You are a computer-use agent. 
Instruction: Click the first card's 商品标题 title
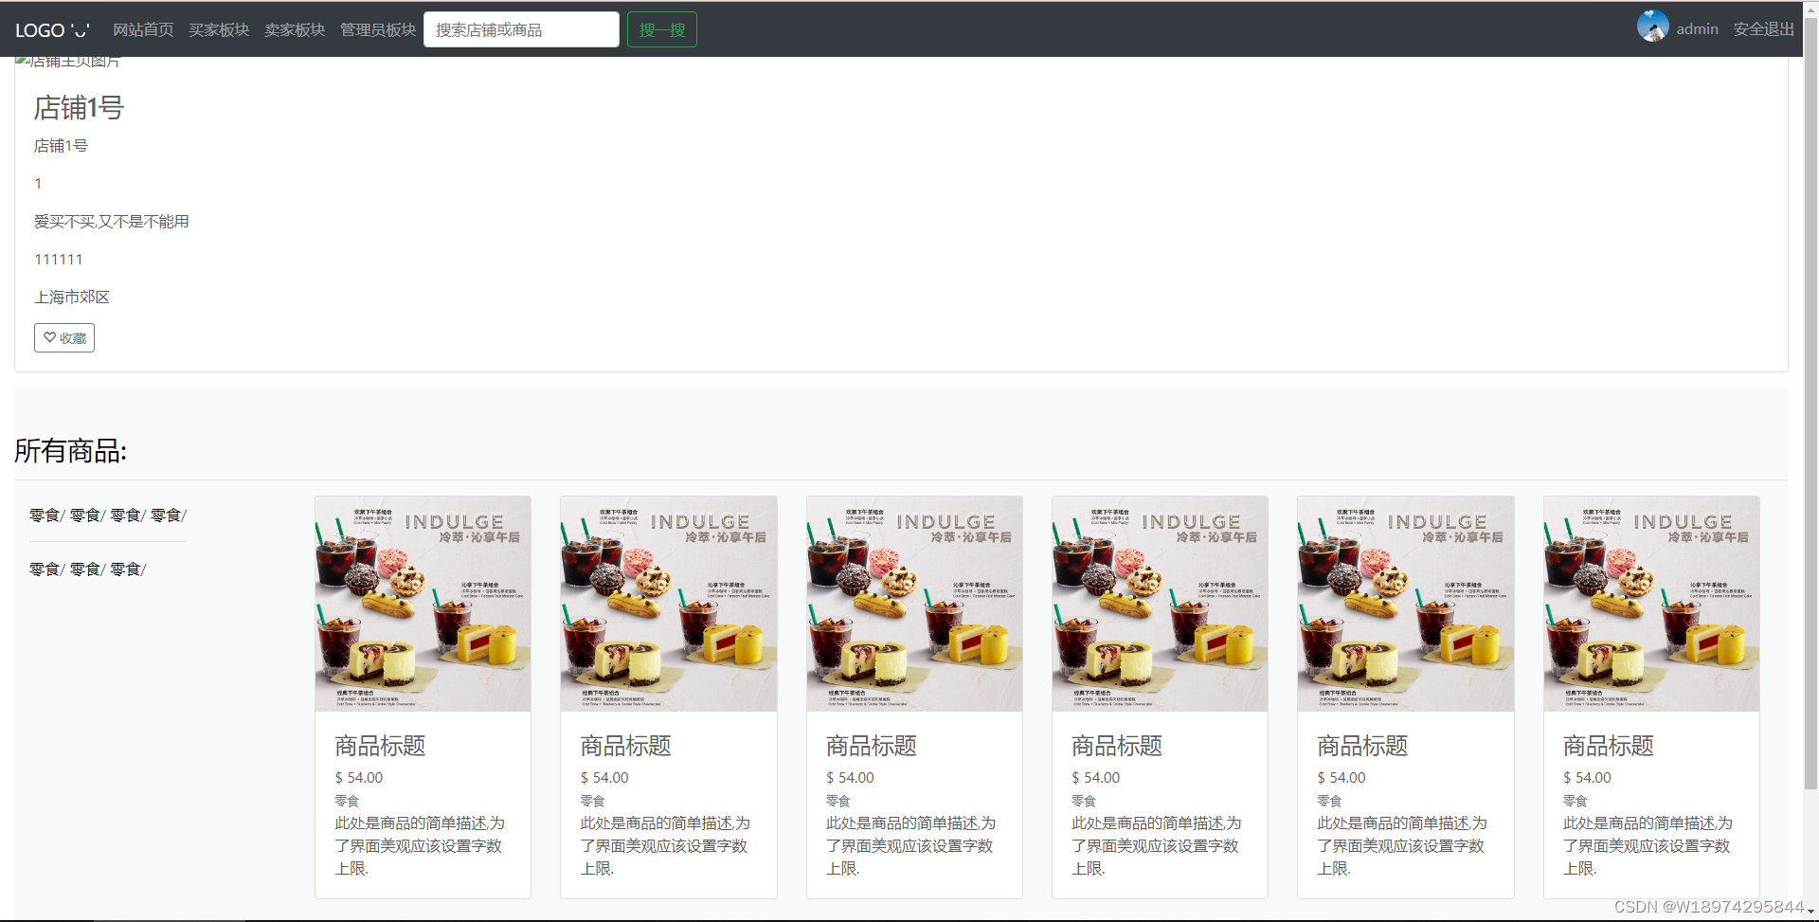(380, 747)
